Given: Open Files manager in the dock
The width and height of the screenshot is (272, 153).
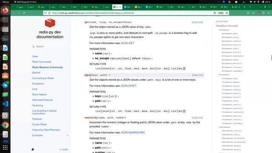Looking at the screenshot, I should (x=5, y=29).
